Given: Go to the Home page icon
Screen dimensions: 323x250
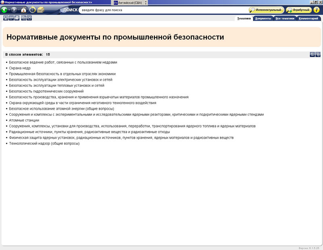Looking at the screenshot, I should pos(24,10).
